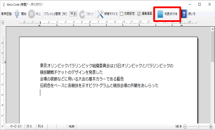Click the Voice Code app icon in title bar
Viewport: 215px width, 130px height.
tap(4, 4)
